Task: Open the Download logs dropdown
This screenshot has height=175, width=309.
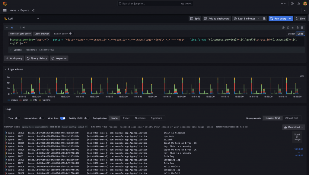Action: point(294,127)
